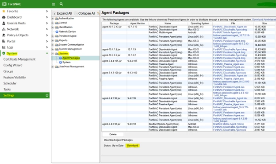Screen dimensions: 276x164
Task: Collapse the Updates tree node
Action: tap(53, 54)
